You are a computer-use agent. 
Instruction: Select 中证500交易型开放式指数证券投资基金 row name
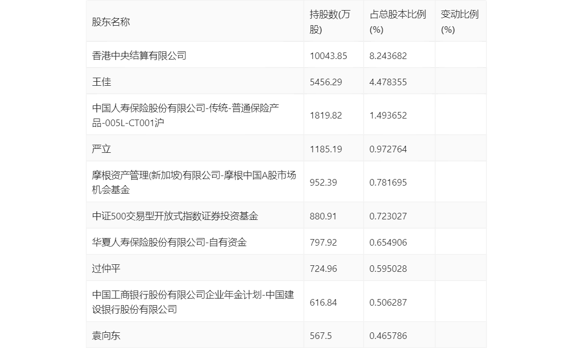175,216
